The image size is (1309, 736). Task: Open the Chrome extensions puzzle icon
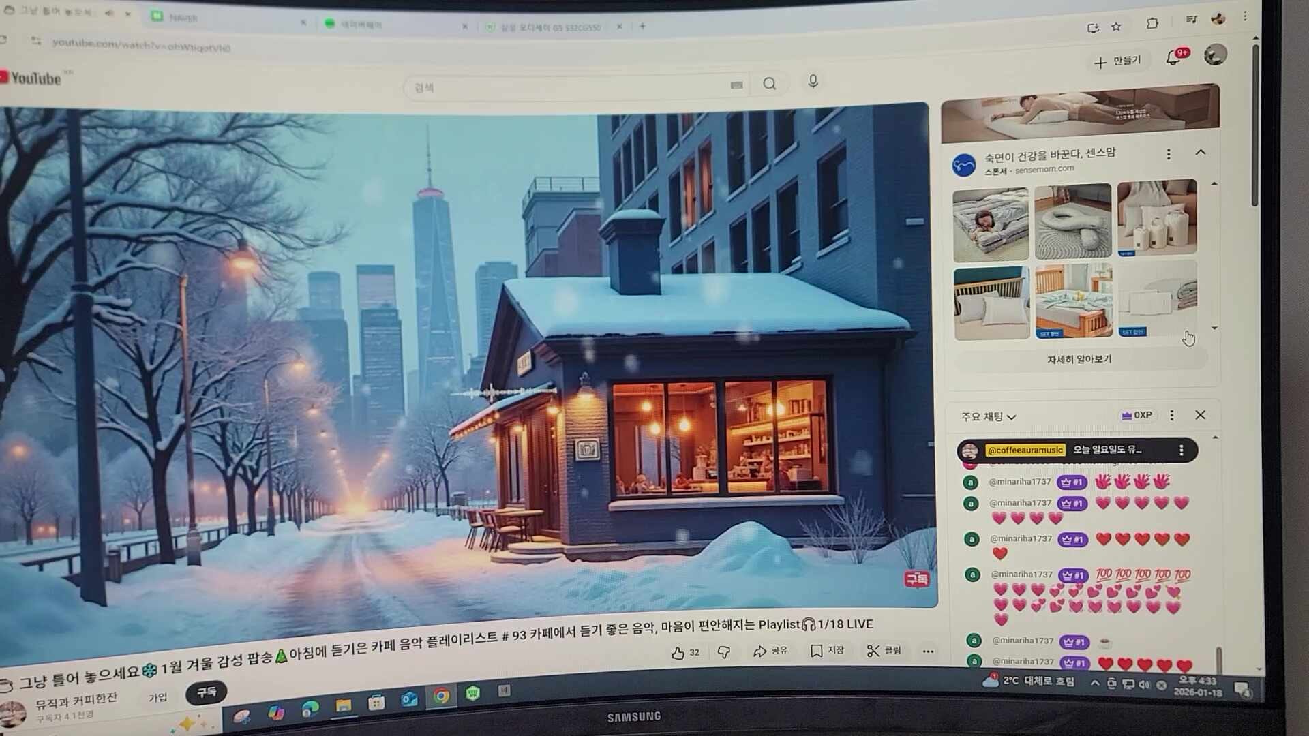point(1152,23)
